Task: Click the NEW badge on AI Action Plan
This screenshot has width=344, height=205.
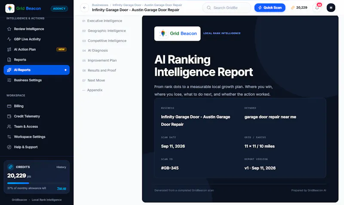Action: point(61,49)
